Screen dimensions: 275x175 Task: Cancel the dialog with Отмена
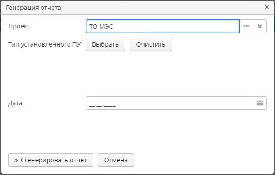point(116,160)
